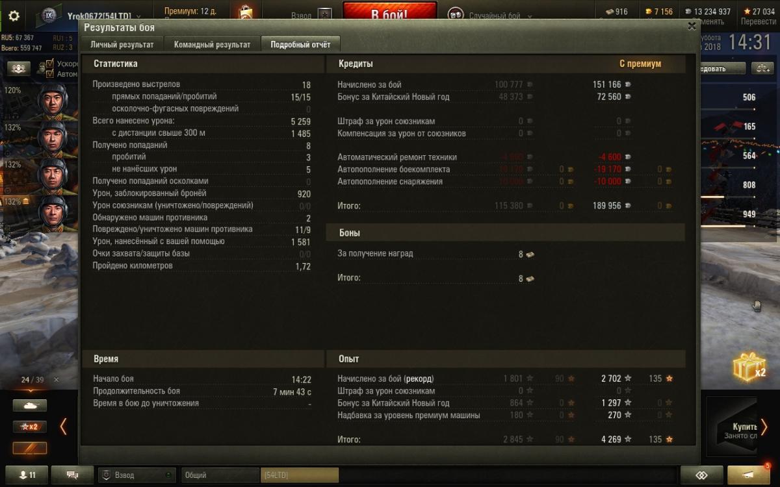Click the vehicle comparison scales icon

[762, 68]
